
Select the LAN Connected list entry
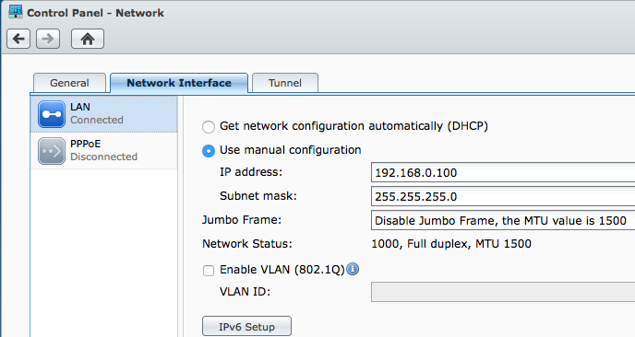click(104, 114)
